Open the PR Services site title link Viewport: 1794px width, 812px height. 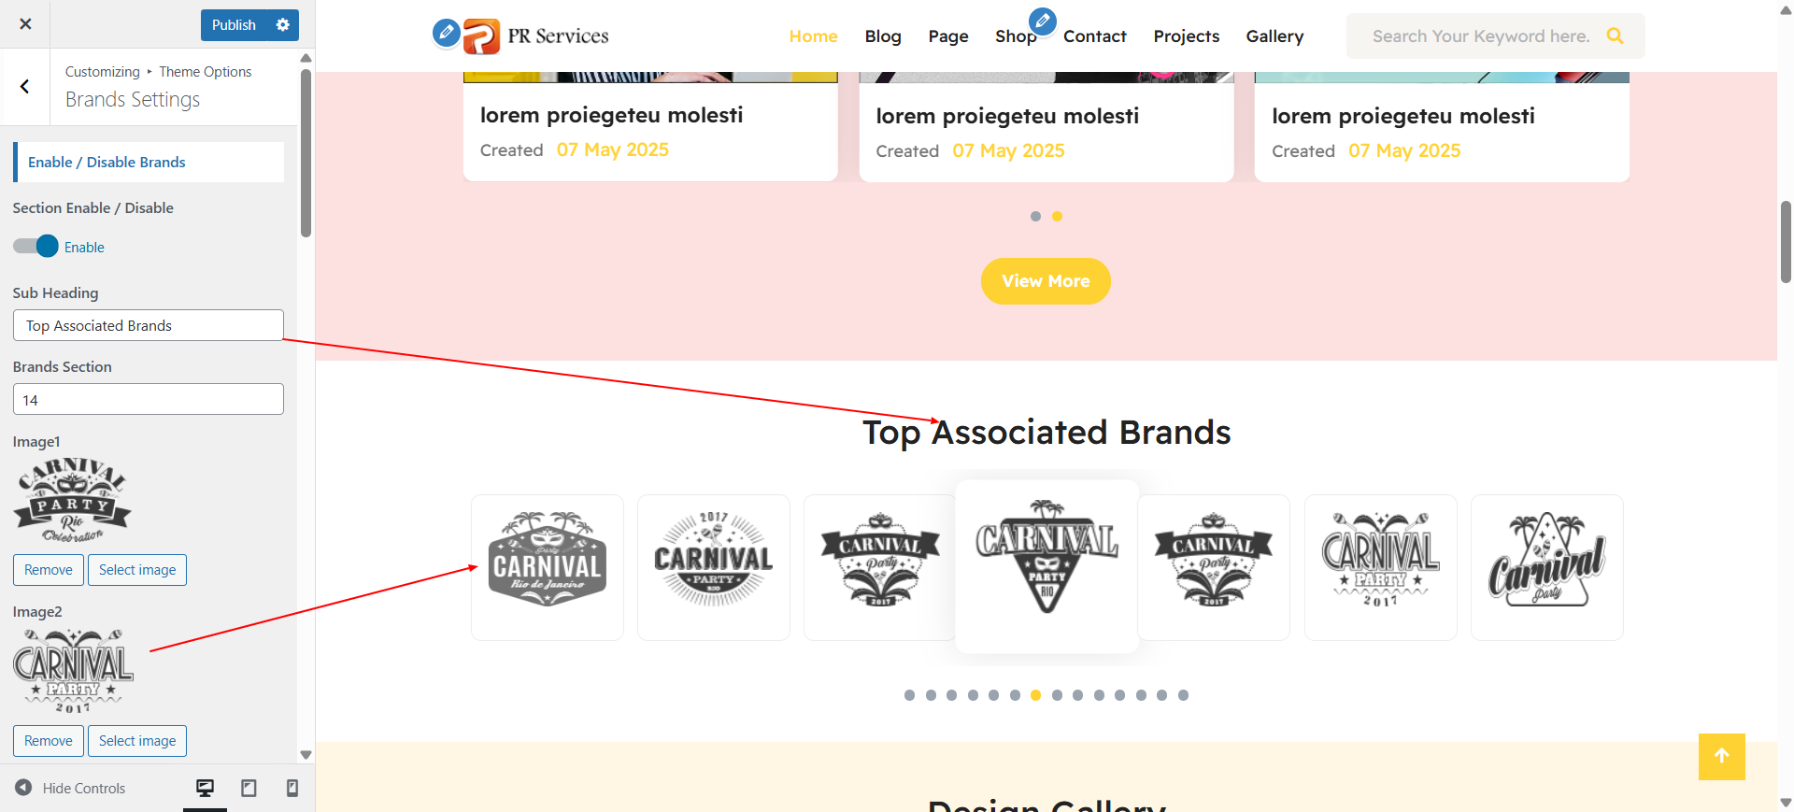[558, 36]
